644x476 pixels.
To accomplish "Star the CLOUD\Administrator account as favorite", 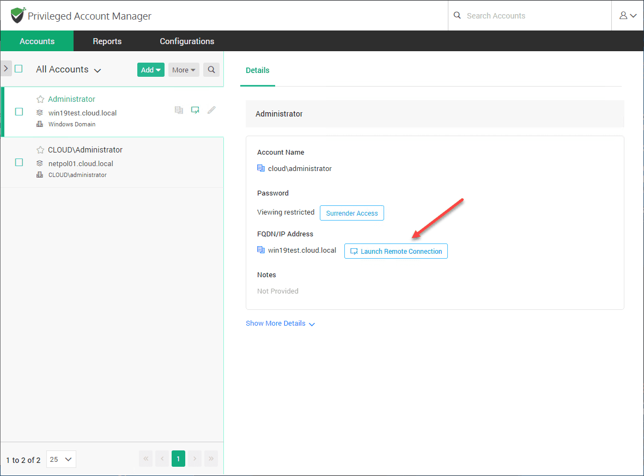I will 40,150.
